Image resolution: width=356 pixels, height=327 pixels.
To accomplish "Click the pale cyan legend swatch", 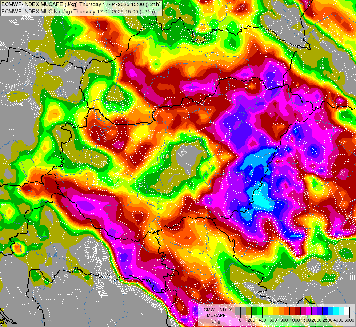I will pos(342,311).
